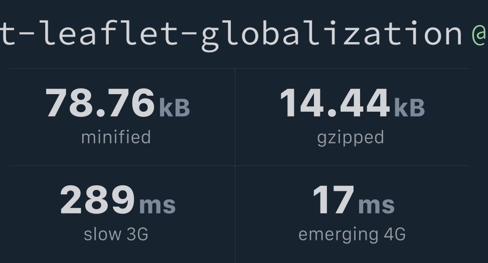Click the kB unit beside 14.44
The height and width of the screenshot is (263, 488).
point(409,108)
